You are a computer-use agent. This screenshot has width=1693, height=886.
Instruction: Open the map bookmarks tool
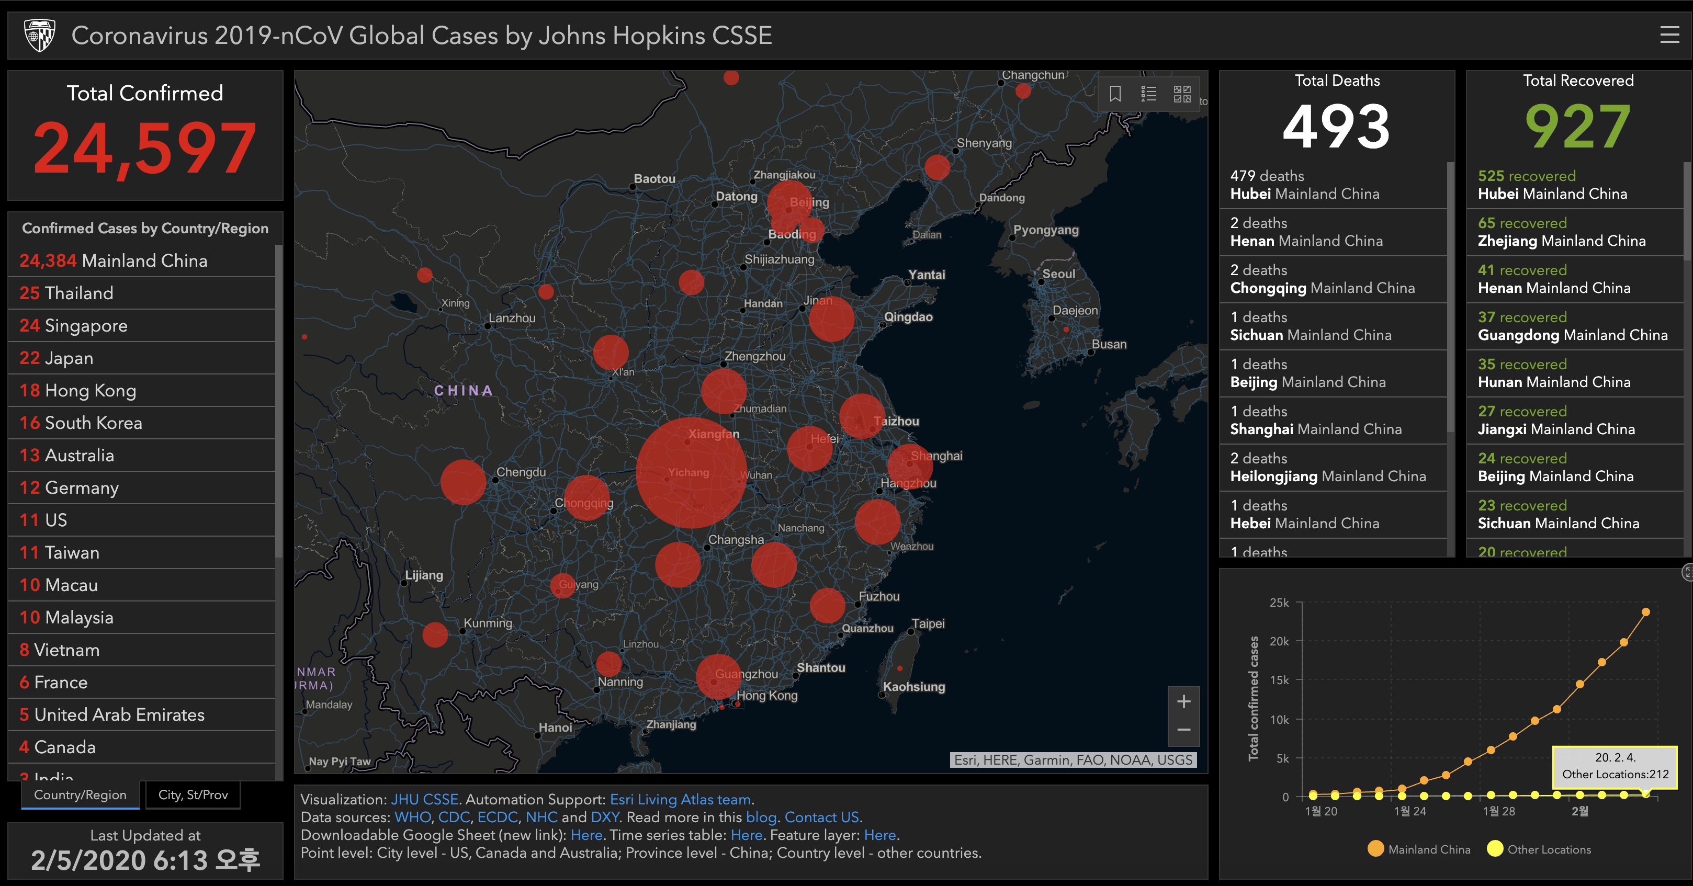click(1115, 94)
